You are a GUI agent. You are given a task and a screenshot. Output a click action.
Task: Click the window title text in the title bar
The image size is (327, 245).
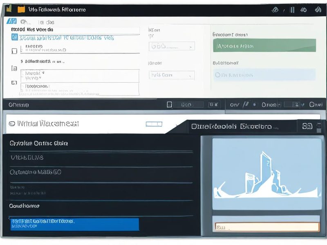tap(57, 9)
